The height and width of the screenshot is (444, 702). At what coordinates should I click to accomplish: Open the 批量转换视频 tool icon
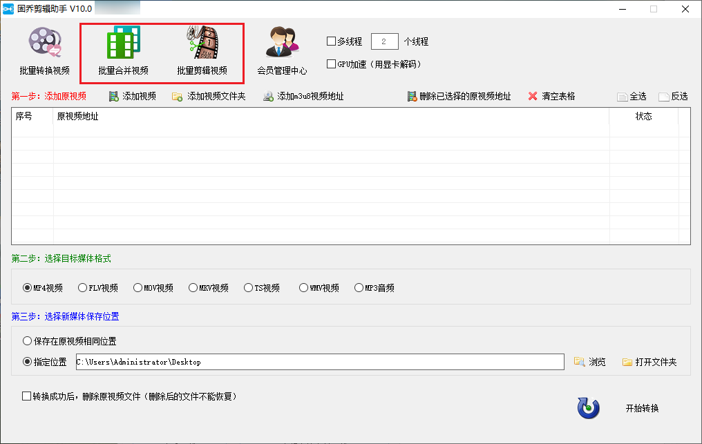tap(45, 41)
